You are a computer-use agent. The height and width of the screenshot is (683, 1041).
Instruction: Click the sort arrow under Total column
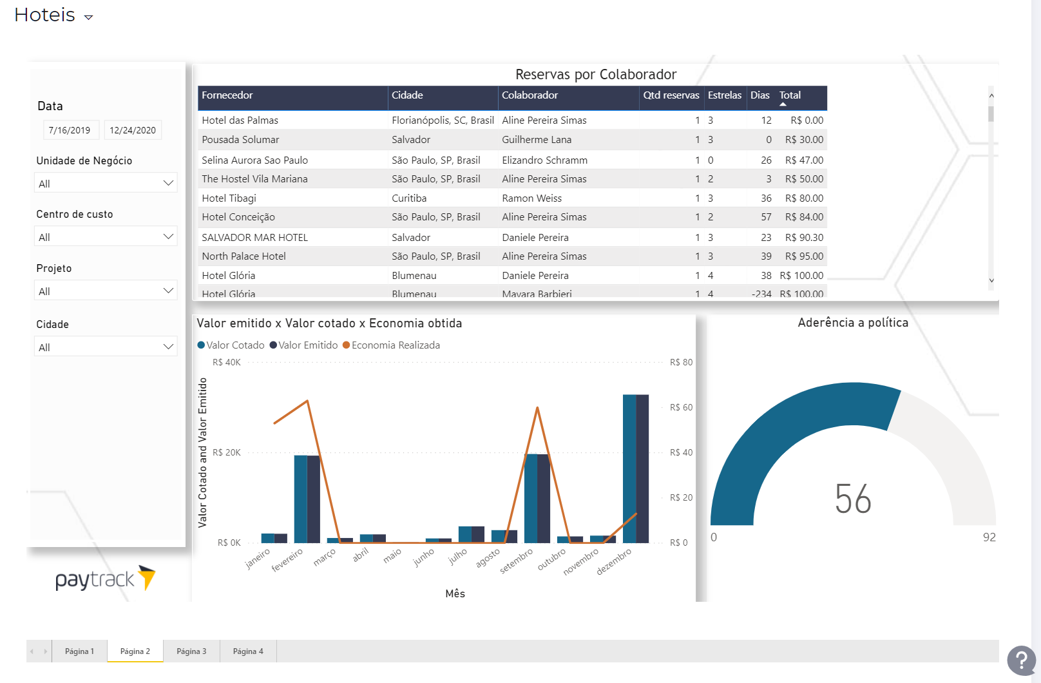click(x=783, y=104)
